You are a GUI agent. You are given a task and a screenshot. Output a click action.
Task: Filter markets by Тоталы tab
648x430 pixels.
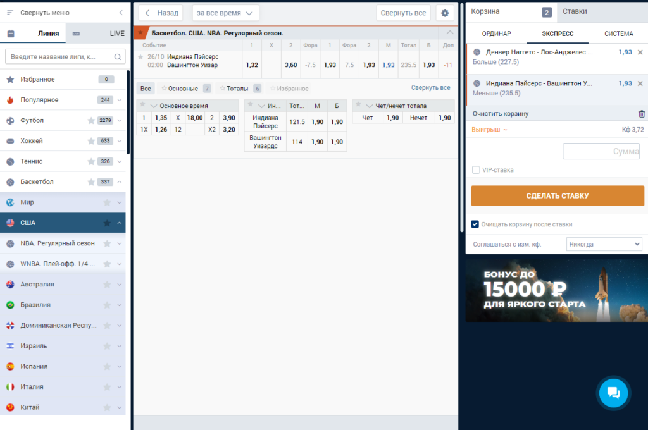(240, 89)
